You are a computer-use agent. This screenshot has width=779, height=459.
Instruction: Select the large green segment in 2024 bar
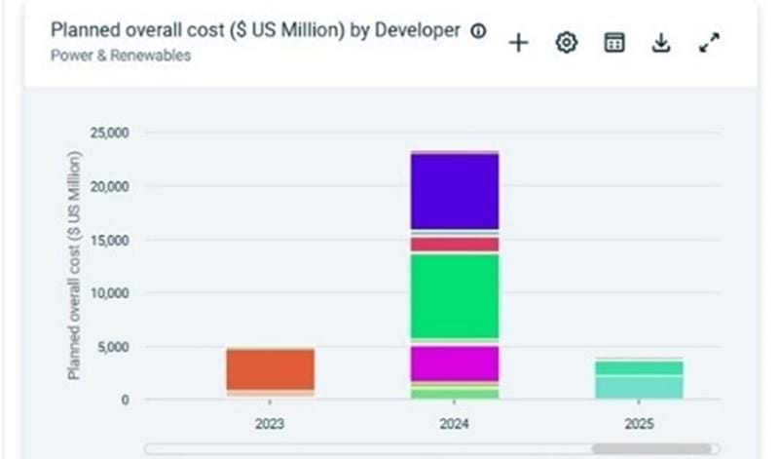455,296
